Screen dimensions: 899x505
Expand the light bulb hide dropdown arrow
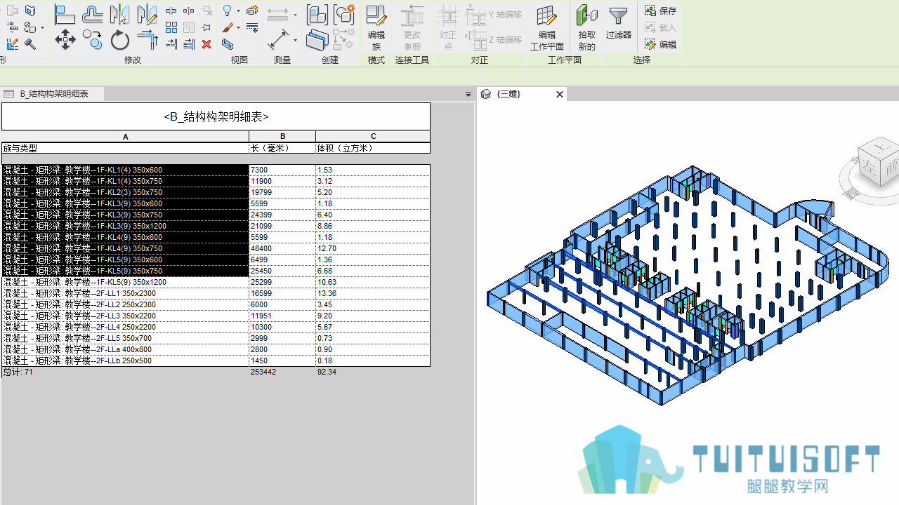pos(238,11)
